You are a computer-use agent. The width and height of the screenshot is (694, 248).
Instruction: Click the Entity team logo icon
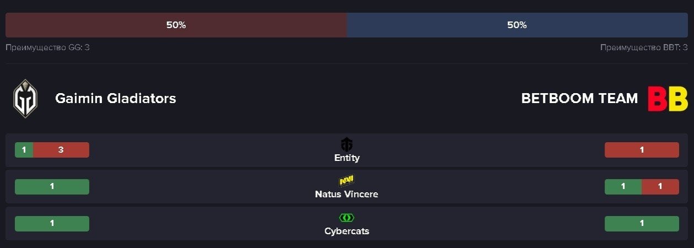[347, 144]
